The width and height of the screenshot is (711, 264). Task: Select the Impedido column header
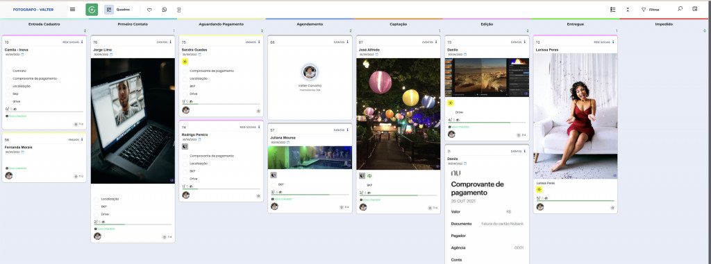pyautogui.click(x=664, y=24)
